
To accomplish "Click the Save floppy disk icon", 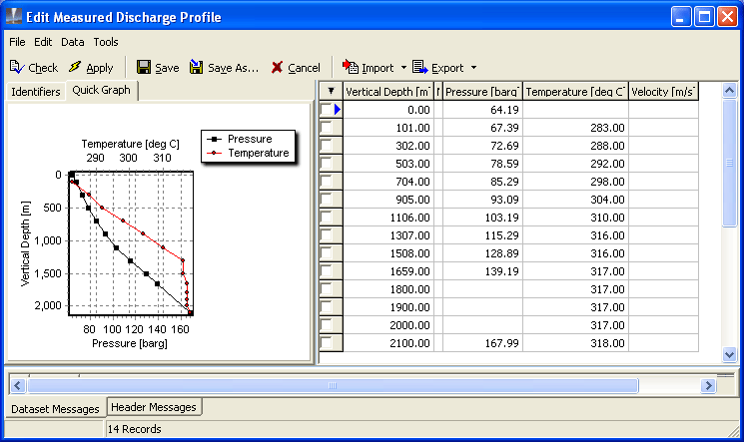I will tap(144, 68).
